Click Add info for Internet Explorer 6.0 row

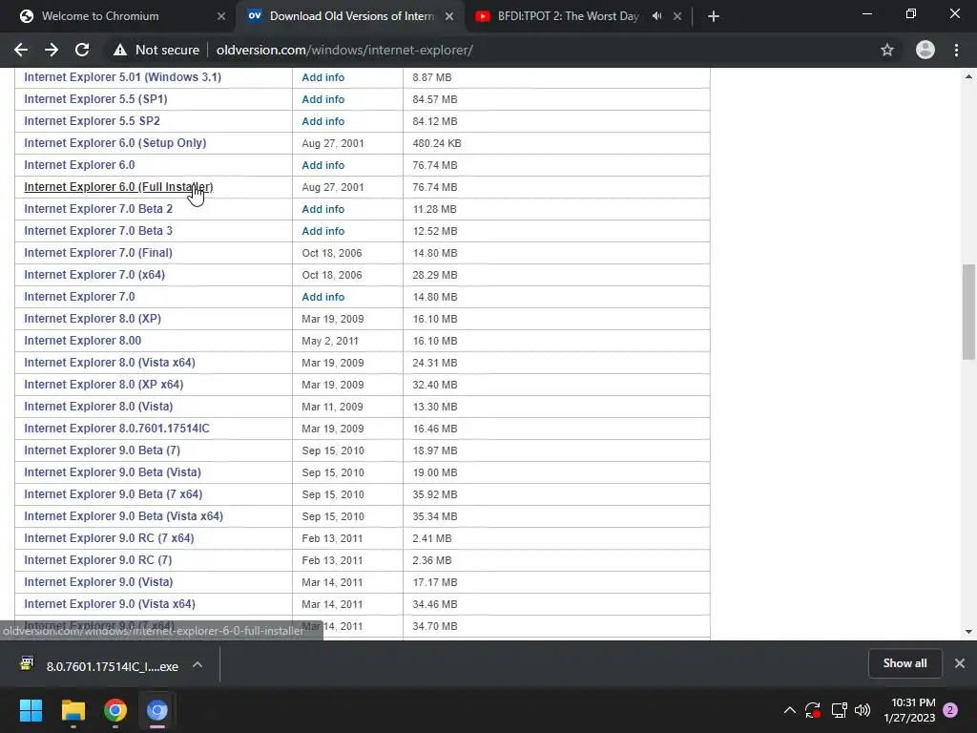click(322, 165)
